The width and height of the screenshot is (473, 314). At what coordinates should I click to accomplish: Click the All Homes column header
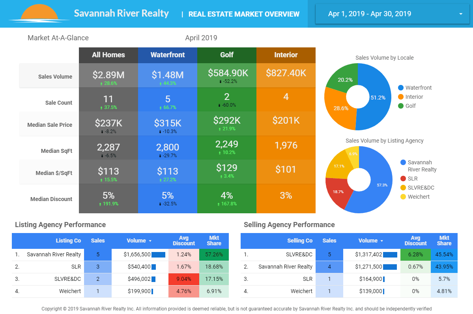108,55
